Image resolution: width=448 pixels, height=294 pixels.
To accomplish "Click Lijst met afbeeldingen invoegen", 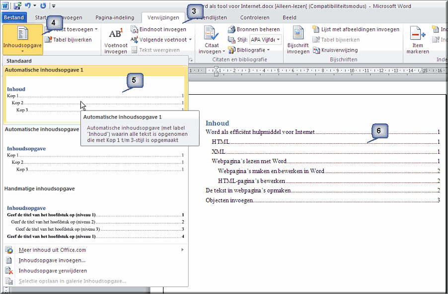I will pos(356,29).
